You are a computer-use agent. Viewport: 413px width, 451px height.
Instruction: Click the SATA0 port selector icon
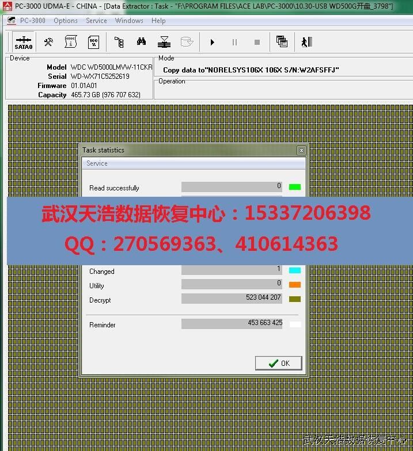click(24, 42)
